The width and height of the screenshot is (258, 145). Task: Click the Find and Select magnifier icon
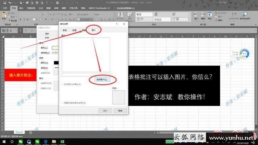(245, 14)
